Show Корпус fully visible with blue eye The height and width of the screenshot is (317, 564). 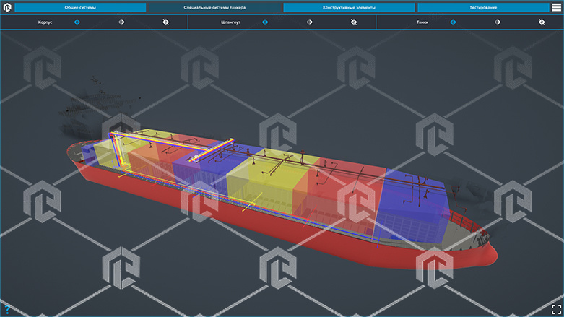[x=77, y=22]
